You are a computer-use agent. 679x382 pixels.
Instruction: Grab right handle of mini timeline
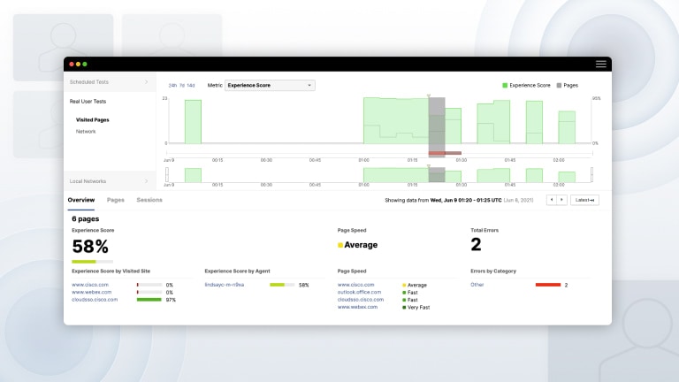point(592,175)
